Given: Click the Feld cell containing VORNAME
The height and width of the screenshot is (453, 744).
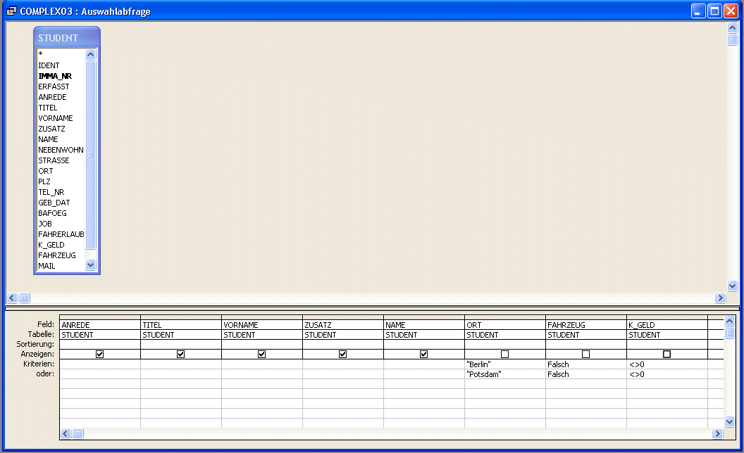Looking at the screenshot, I should point(262,324).
